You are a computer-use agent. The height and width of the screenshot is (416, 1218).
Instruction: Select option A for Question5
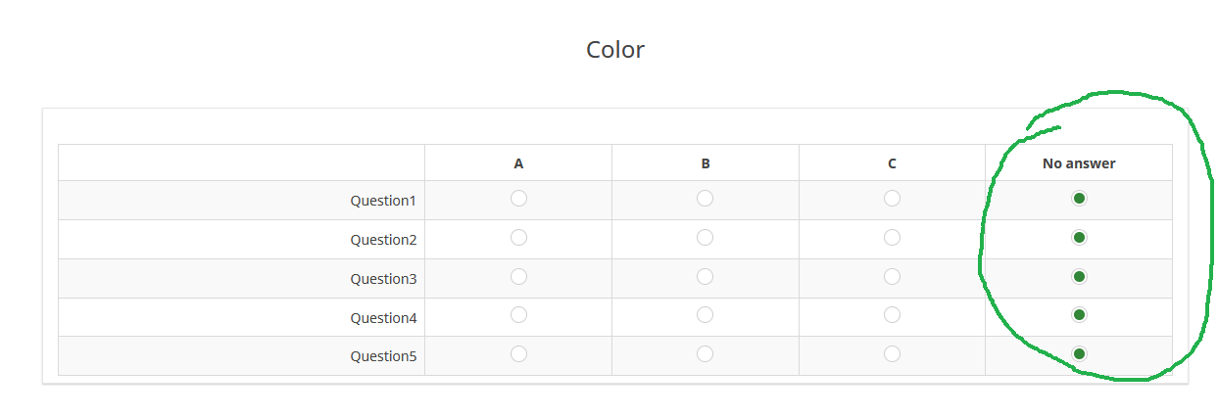click(518, 354)
